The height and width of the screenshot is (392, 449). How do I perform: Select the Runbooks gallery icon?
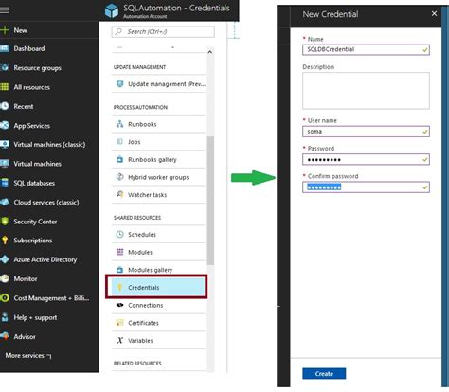coord(119,159)
